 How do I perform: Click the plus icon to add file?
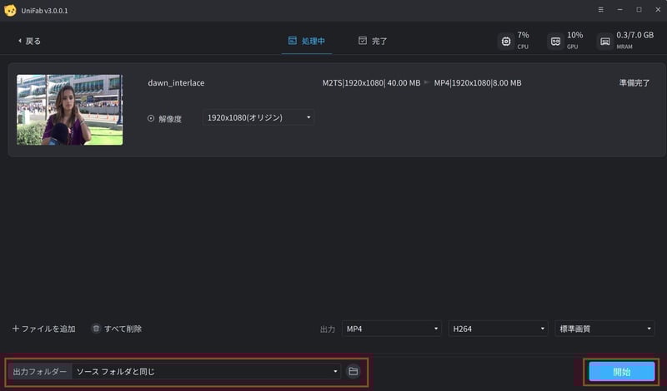coord(16,329)
